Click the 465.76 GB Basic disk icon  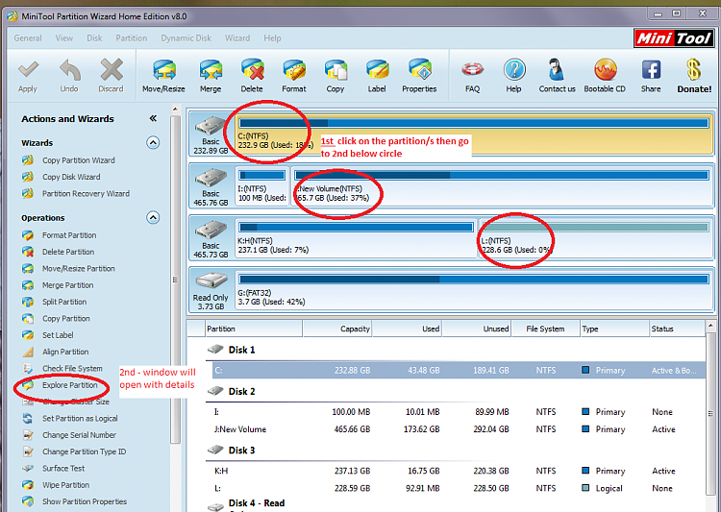(211, 178)
